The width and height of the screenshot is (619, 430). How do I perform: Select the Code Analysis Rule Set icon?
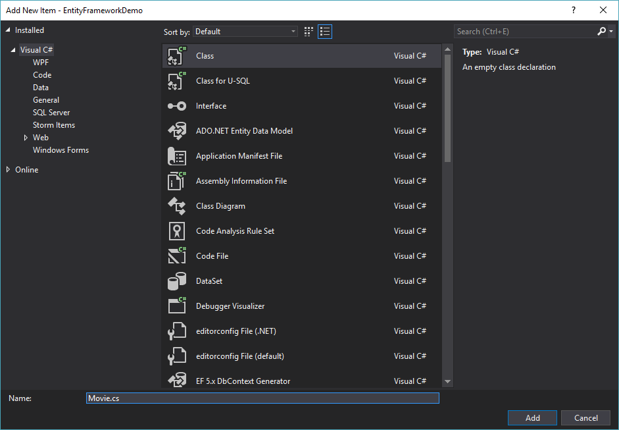click(x=177, y=231)
